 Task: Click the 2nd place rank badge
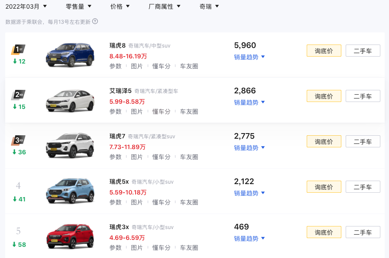[x=18, y=95]
